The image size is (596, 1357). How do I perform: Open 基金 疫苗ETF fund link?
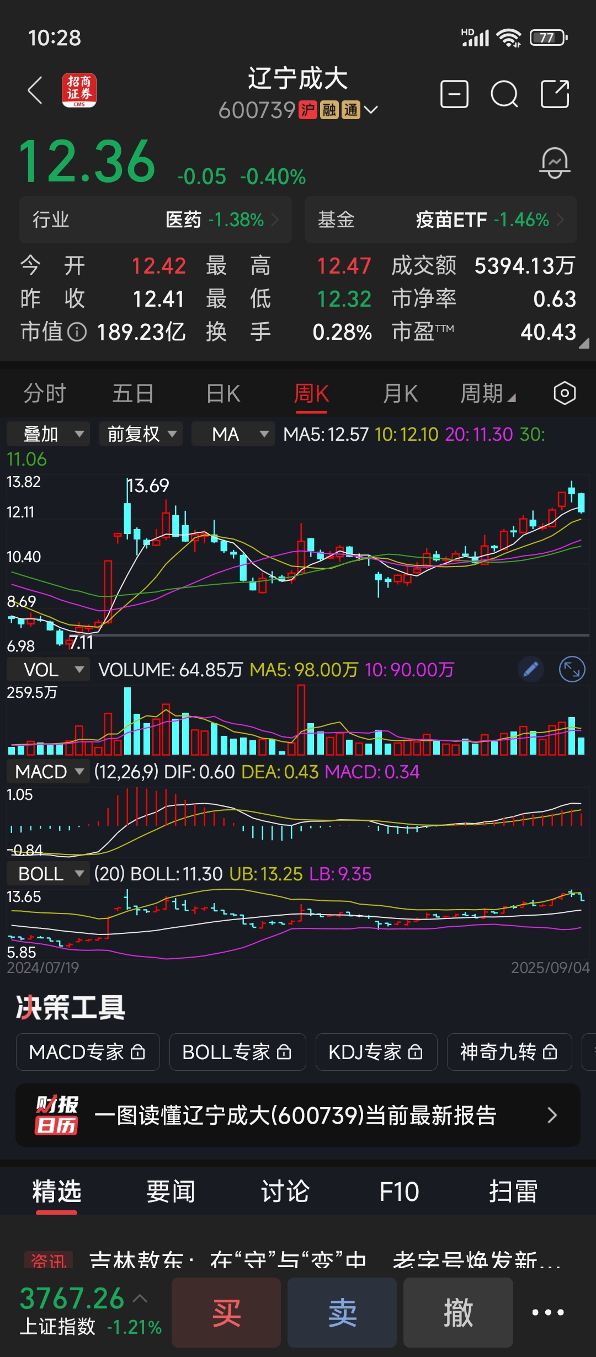point(440,220)
